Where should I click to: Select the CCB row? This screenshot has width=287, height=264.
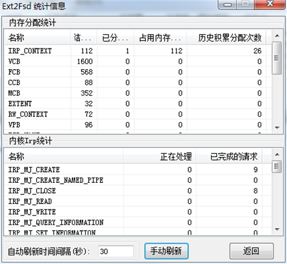tap(138, 82)
